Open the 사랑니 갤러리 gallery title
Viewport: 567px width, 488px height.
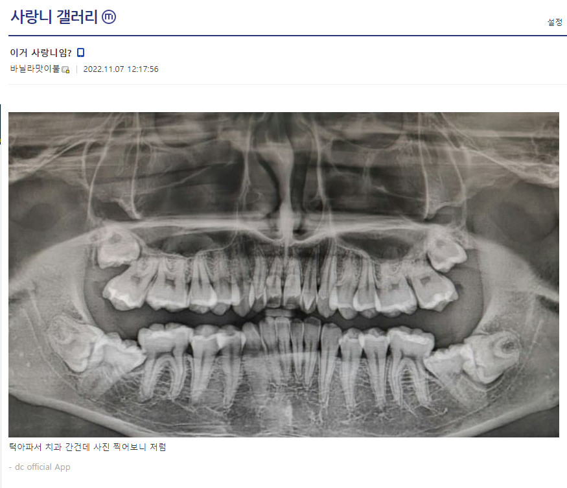[x=54, y=17]
